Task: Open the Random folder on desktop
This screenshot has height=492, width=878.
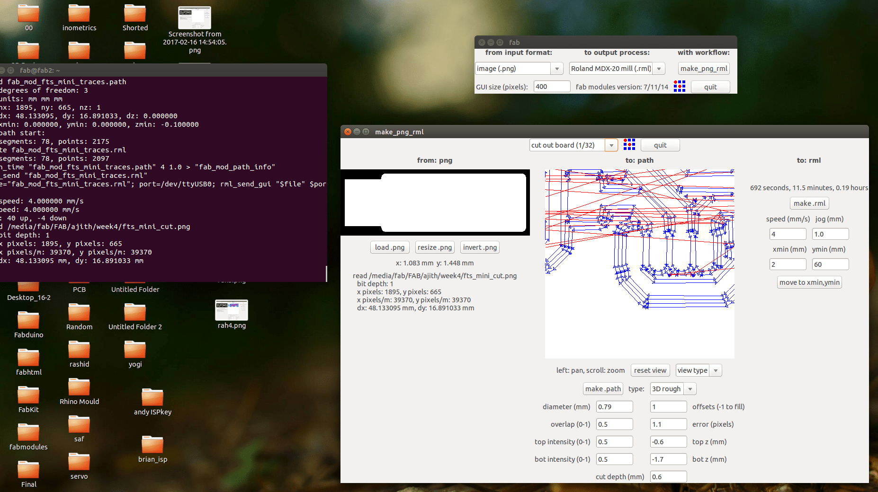Action: point(79,316)
